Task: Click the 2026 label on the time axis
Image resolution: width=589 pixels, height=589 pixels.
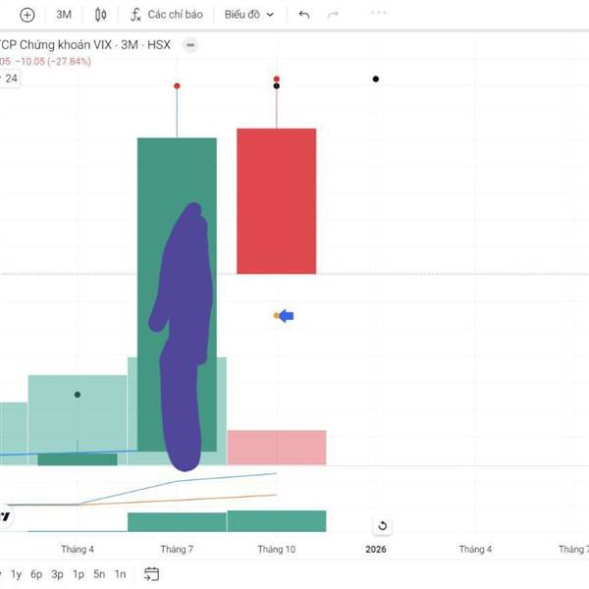Action: point(376,549)
